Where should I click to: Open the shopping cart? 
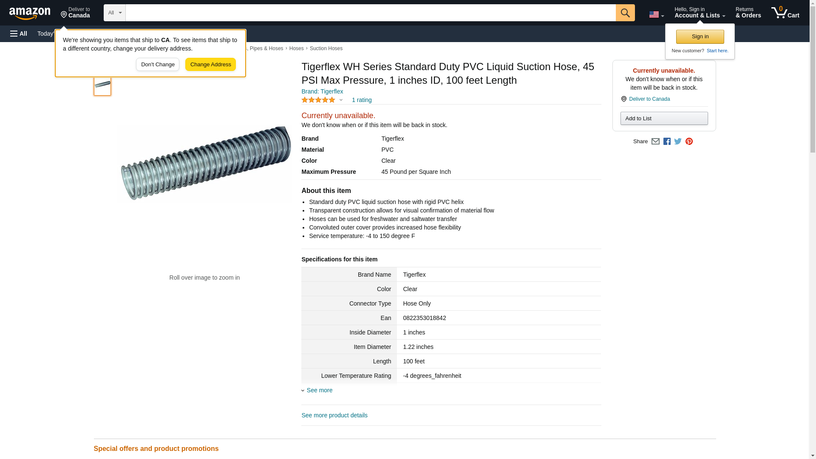click(785, 13)
